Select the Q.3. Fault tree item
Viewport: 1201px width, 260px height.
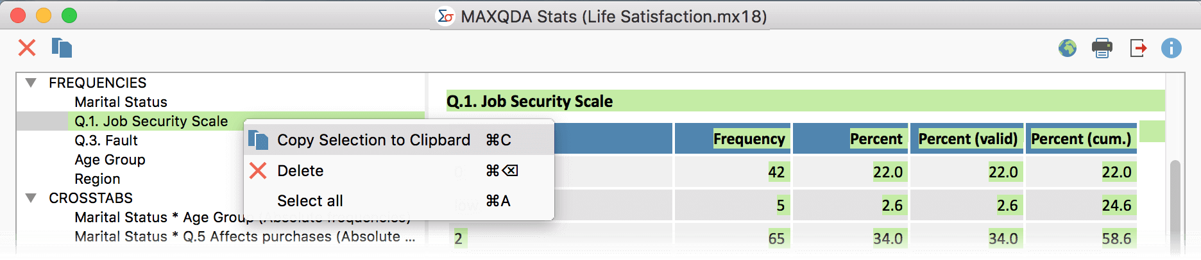106,140
